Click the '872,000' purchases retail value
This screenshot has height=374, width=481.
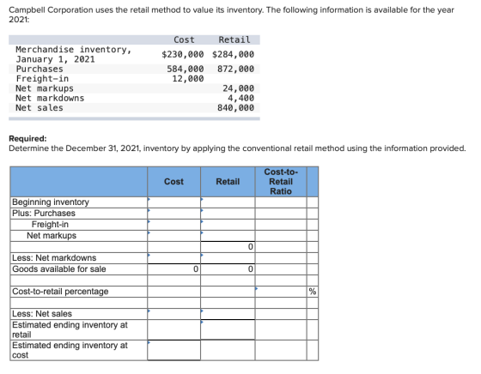(236, 69)
